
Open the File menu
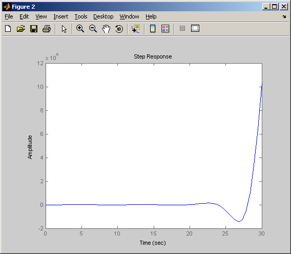9,16
